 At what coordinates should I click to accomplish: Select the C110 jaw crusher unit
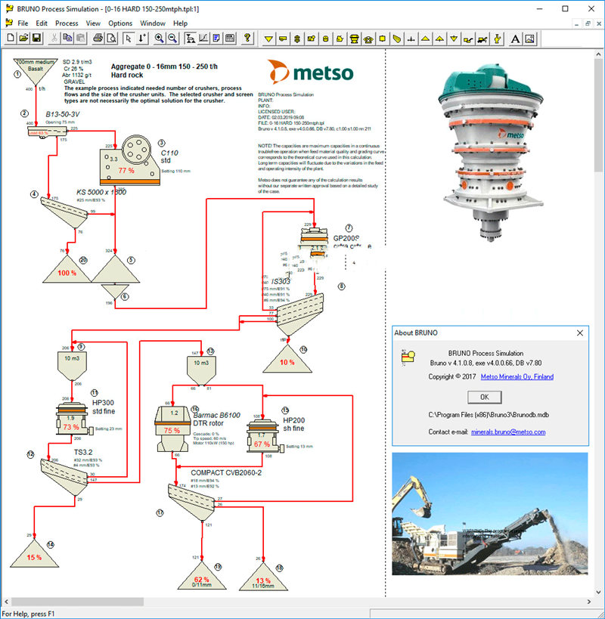(x=130, y=161)
